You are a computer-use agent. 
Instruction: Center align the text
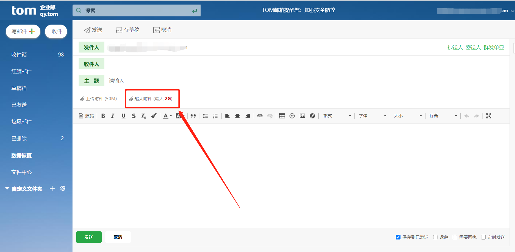(238, 116)
